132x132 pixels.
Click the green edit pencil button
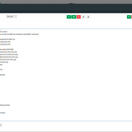click(x=74, y=17)
